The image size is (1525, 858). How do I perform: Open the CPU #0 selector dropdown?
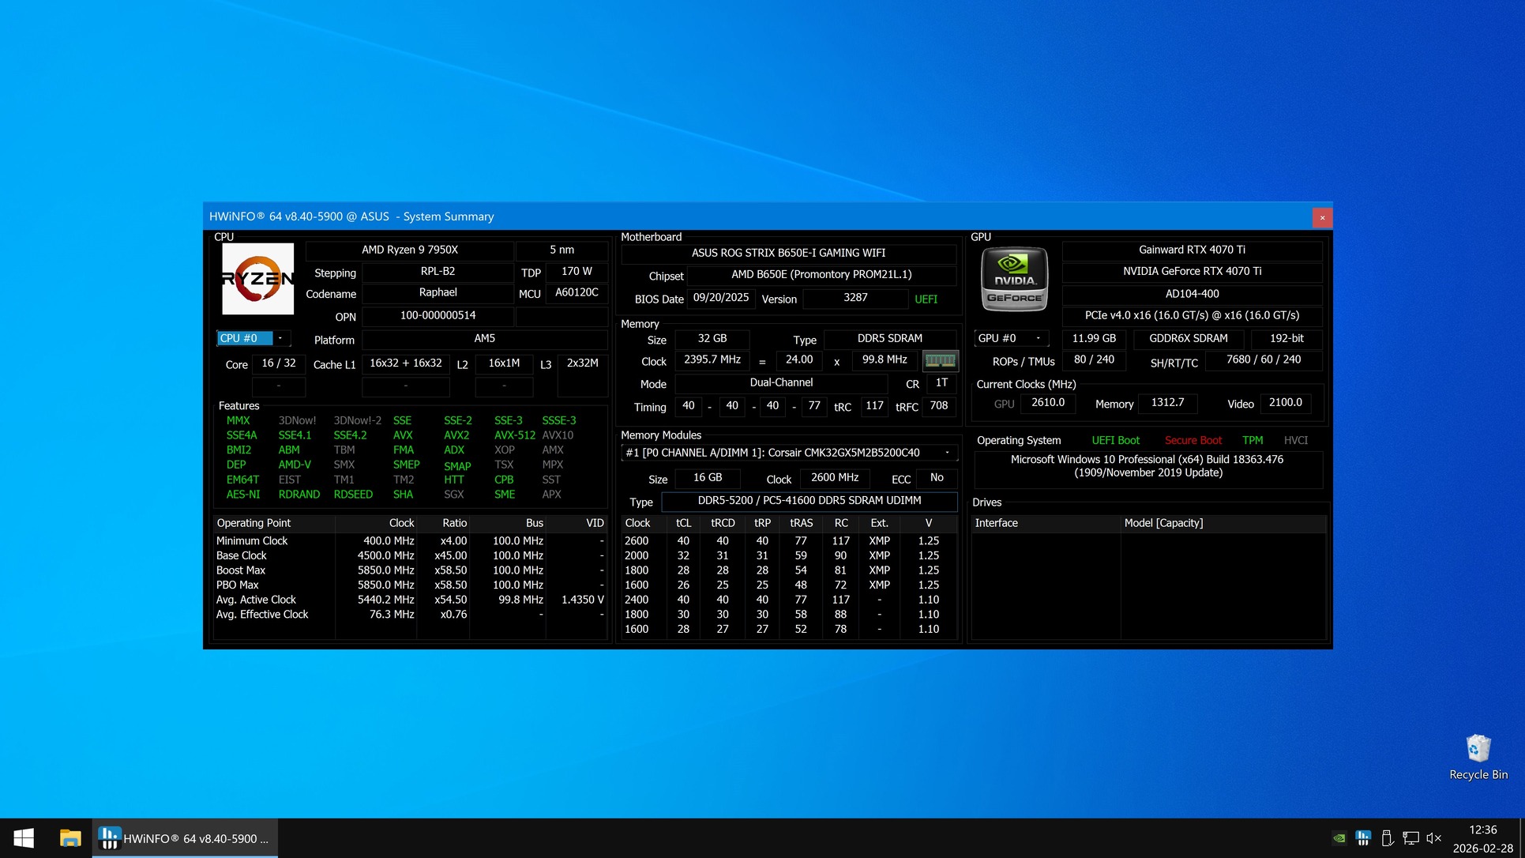point(280,338)
